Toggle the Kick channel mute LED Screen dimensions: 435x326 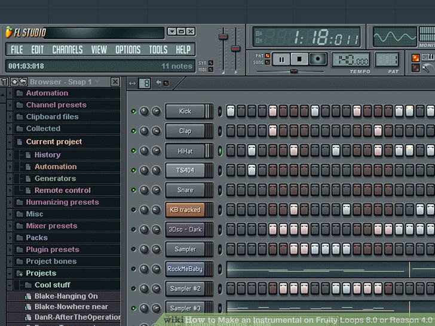coord(133,111)
